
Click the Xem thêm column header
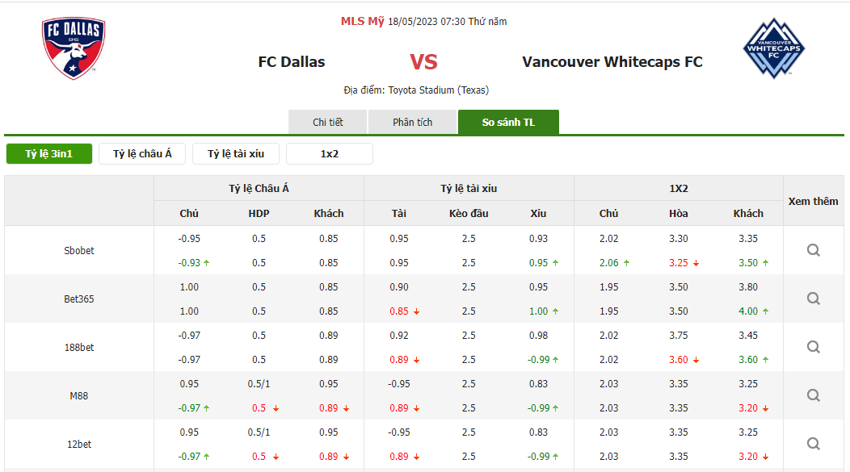point(813,201)
